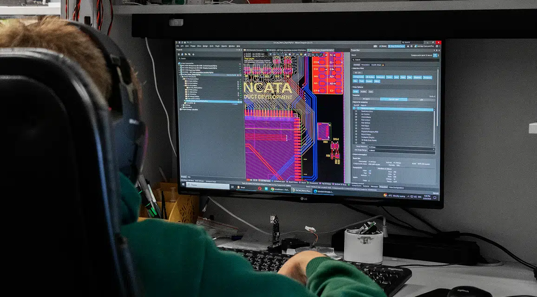537x297 pixels.
Task: Open the Selection Filter icon in PCB active bar
Action: pos(270,54)
